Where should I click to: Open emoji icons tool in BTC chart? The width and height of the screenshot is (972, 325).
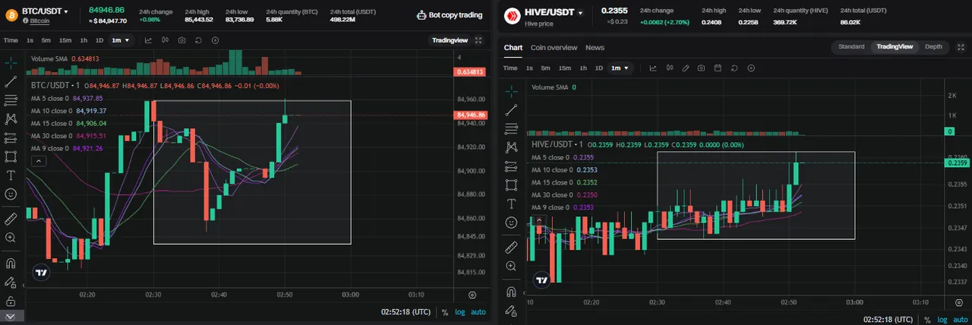(x=11, y=194)
